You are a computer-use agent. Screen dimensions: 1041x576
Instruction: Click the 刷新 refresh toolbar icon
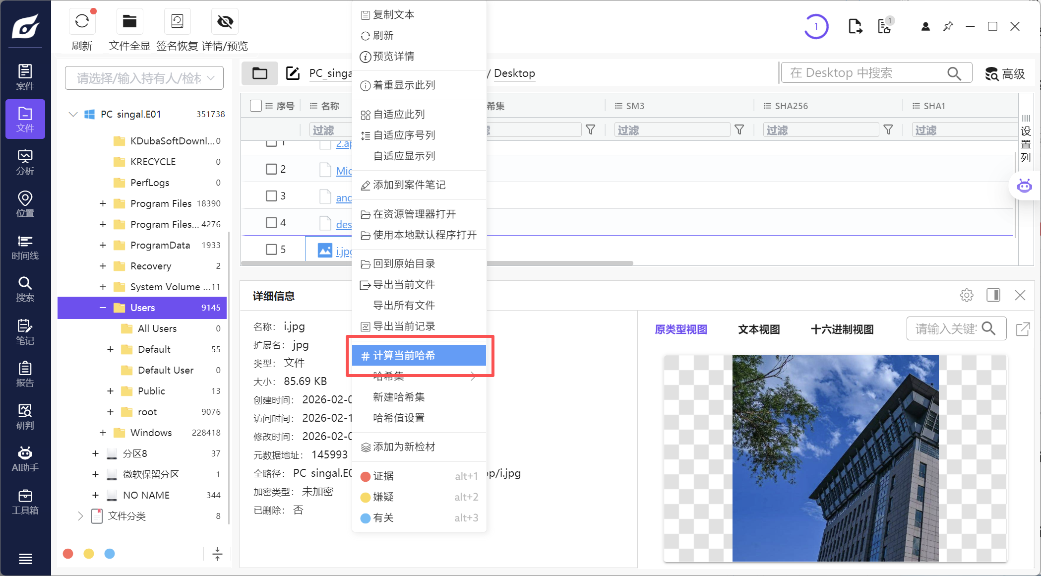pyautogui.click(x=82, y=21)
